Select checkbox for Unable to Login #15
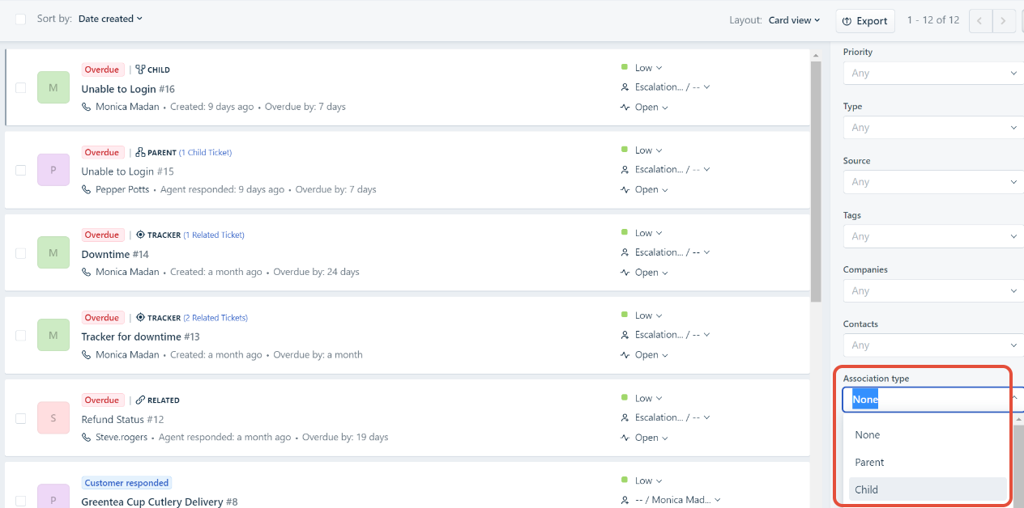The height and width of the screenshot is (508, 1024). pyautogui.click(x=20, y=170)
